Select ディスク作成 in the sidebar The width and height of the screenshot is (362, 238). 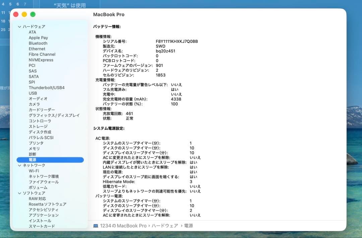(40, 132)
